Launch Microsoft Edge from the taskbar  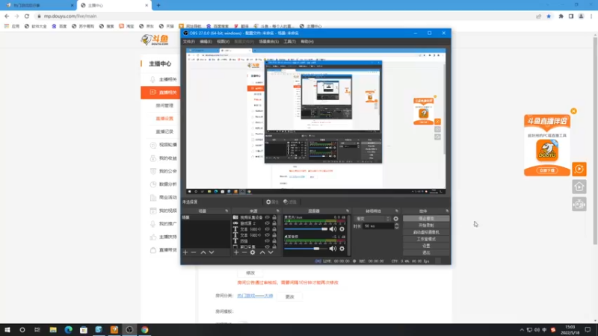coord(68,330)
